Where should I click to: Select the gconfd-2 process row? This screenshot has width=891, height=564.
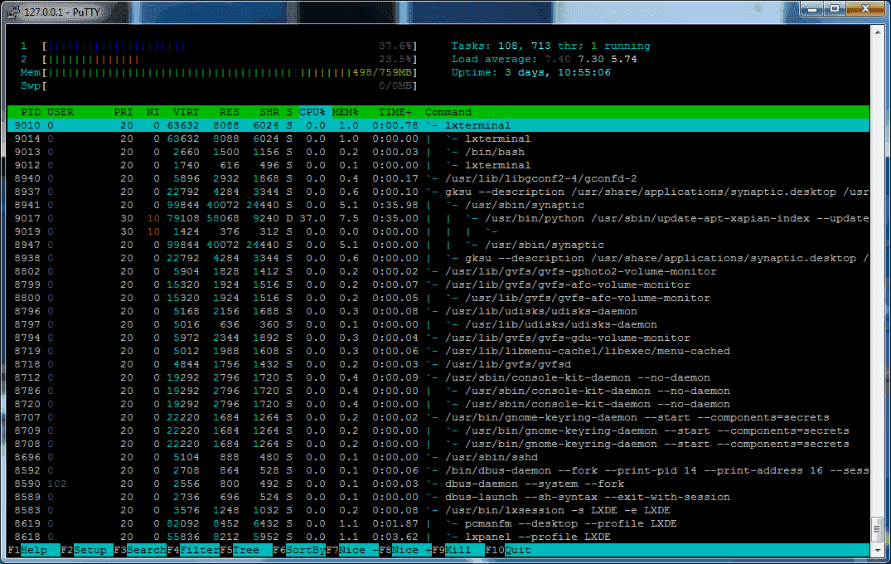pyautogui.click(x=438, y=178)
